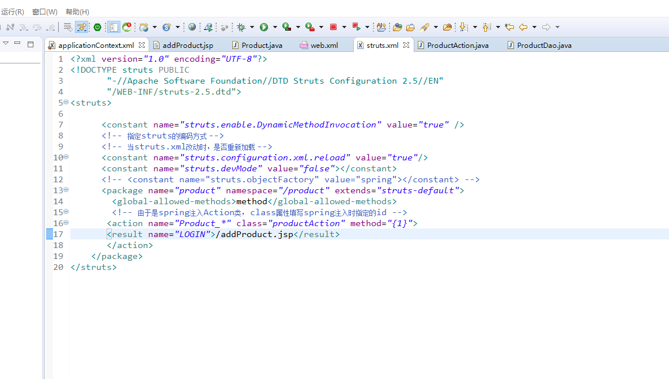Viewport: 669px width, 379px height.
Task: Collapse the <struts> fold at line 5
Action: [x=66, y=102]
